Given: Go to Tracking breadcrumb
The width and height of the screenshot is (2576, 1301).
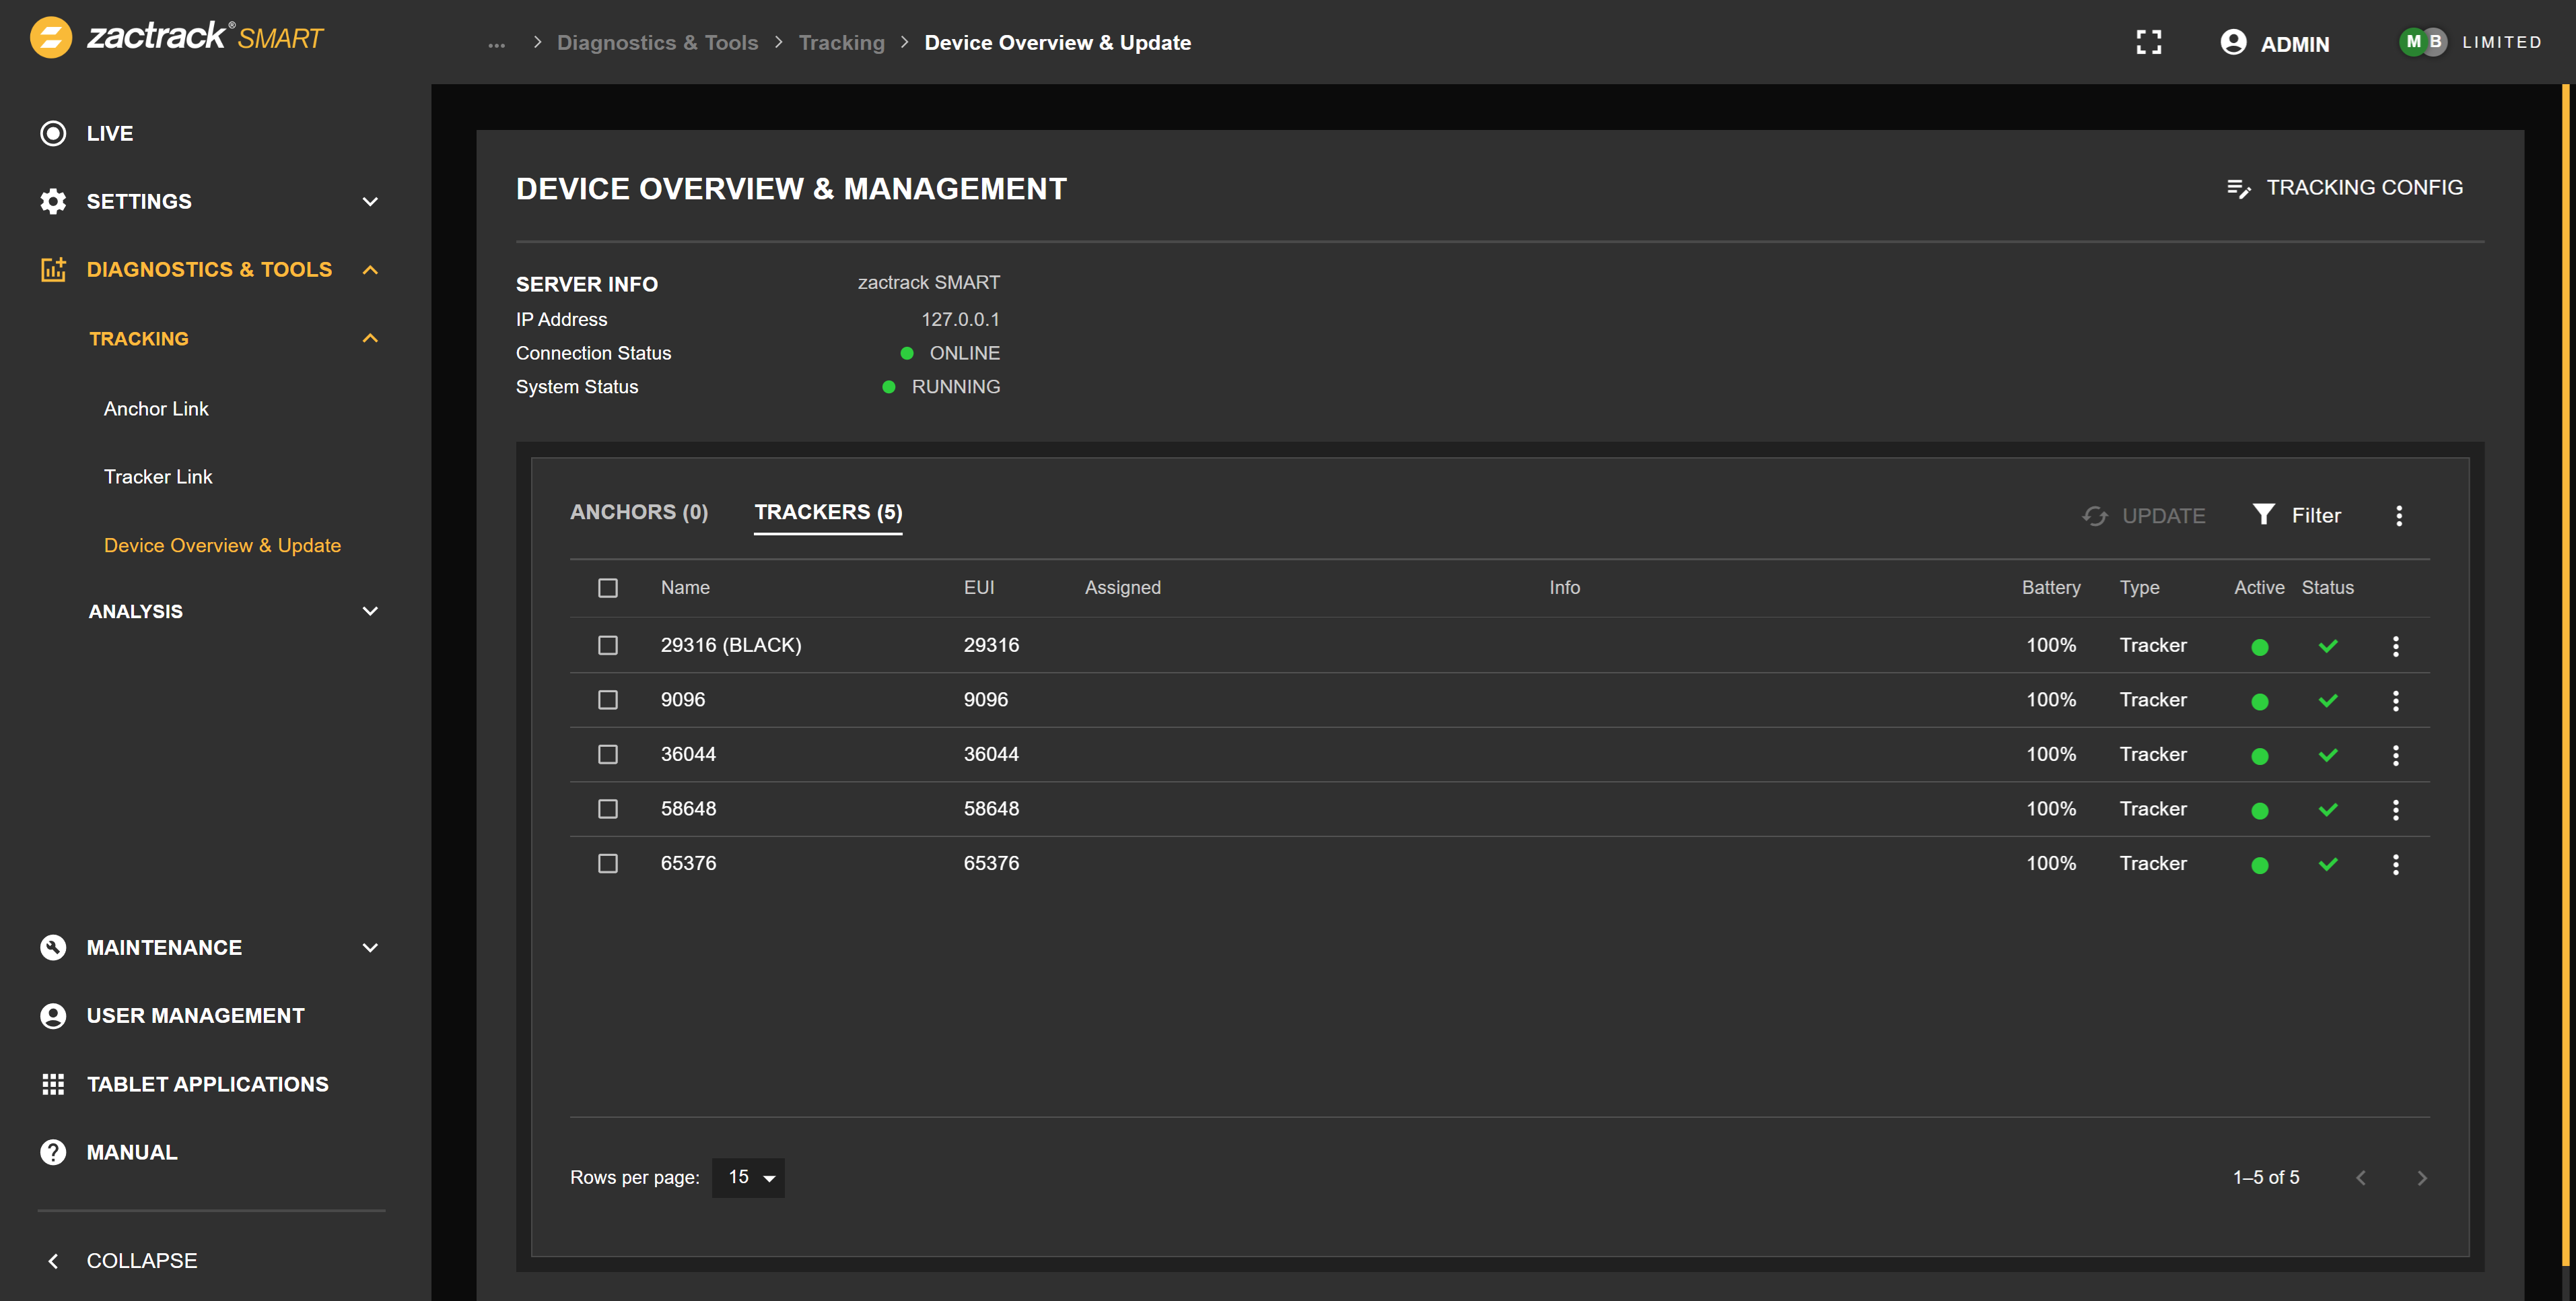Looking at the screenshot, I should (x=841, y=43).
